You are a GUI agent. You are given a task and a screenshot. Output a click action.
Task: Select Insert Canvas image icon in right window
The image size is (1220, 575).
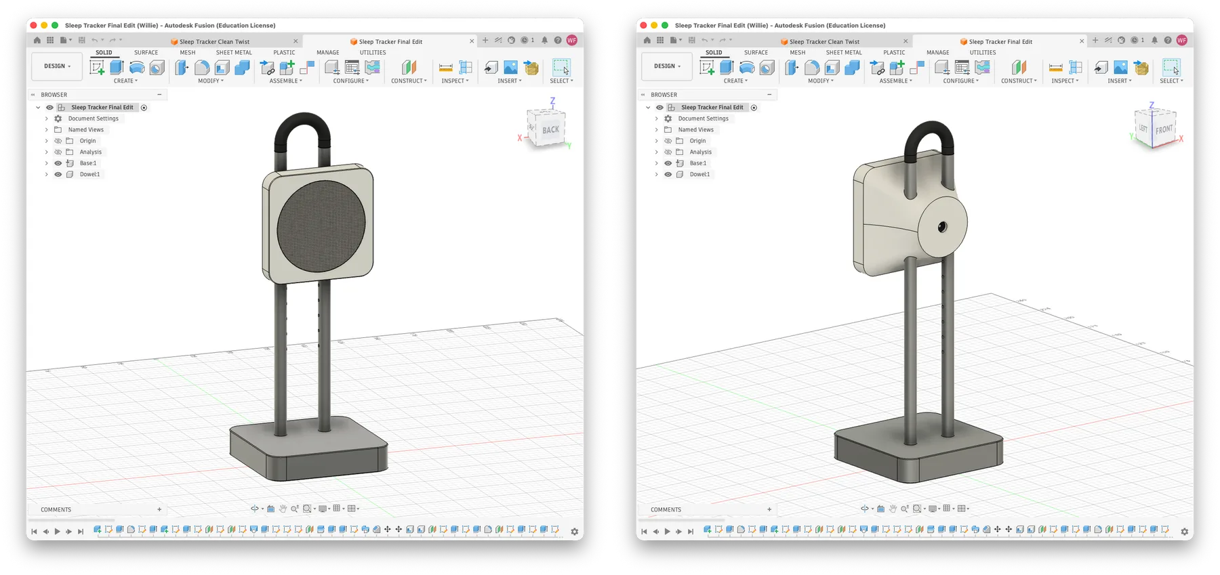(1121, 67)
